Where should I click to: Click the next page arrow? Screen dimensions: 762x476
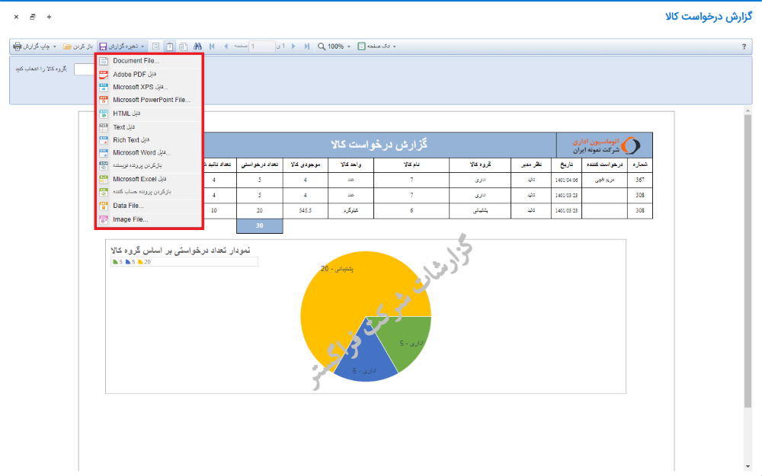click(294, 46)
